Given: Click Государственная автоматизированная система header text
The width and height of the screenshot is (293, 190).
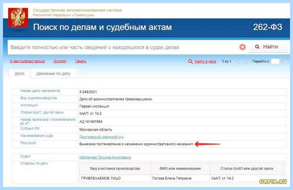Looking at the screenshot, I should 77,10.
